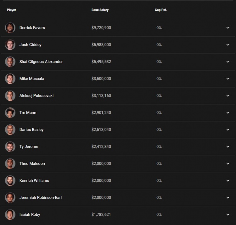Expand Shai Gilgeous-Alexander row chevron
The height and width of the screenshot is (225, 236).
(228, 62)
